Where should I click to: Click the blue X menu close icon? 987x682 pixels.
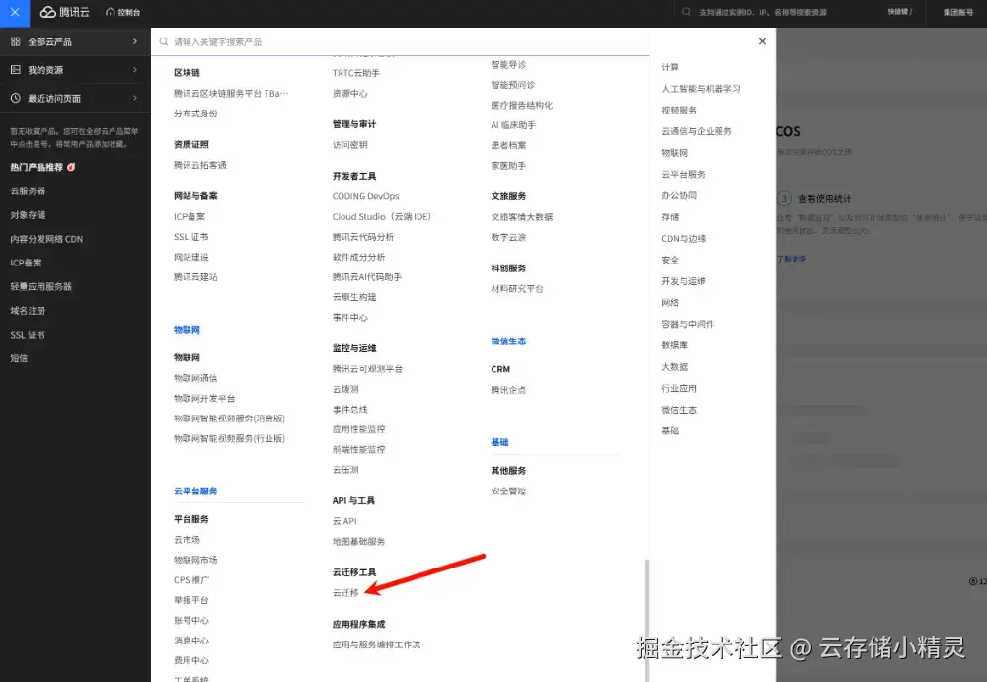(x=15, y=12)
